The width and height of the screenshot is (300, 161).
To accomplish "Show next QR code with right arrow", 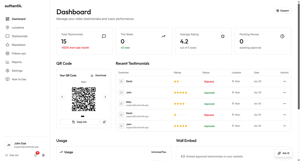I will (x=105, y=97).
